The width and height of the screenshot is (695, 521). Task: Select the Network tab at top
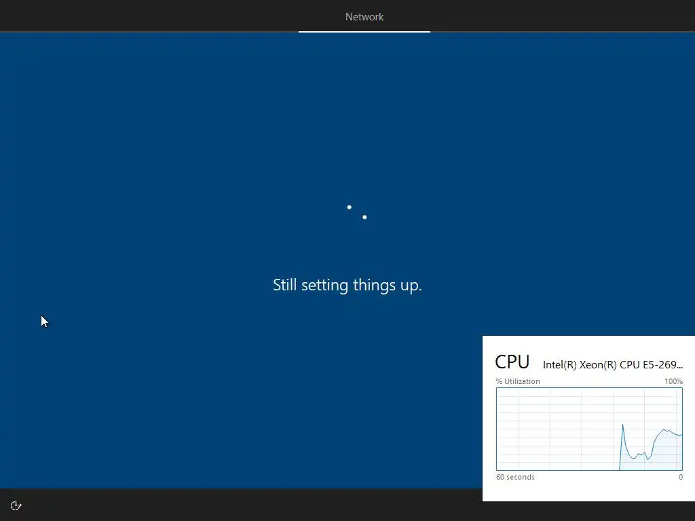click(364, 17)
